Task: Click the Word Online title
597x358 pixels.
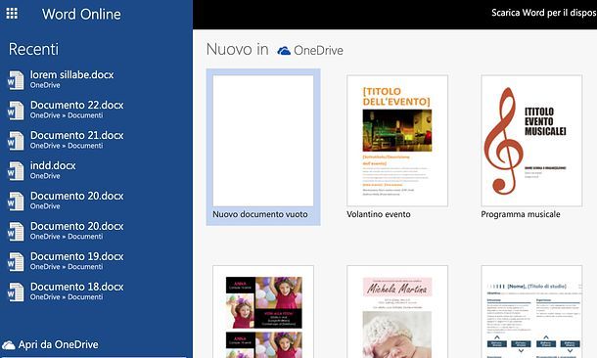Action: coord(81,14)
